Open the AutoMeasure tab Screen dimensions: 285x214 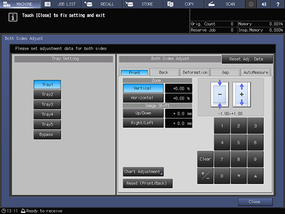256,72
